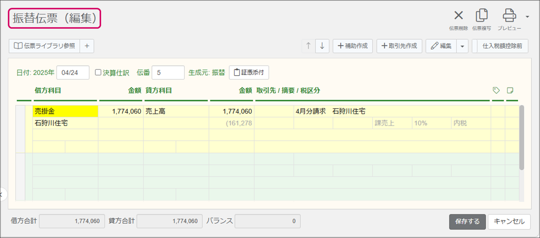Image resolution: width=540 pixels, height=238 pixels.
Task: Click the 証憑添付 button
Action: [249, 72]
